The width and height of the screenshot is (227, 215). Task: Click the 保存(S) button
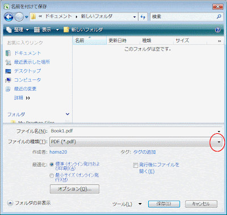click(x=164, y=204)
